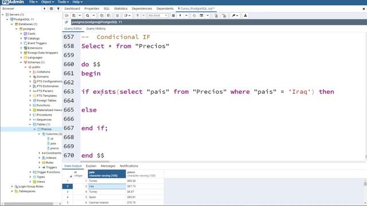Switch to the Notifications tab
The image size is (367, 206).
point(129,166)
